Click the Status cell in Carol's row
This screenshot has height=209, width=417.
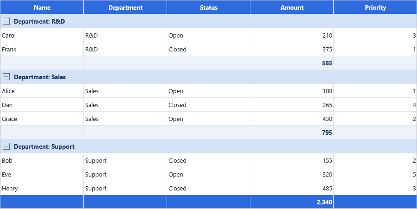point(208,35)
